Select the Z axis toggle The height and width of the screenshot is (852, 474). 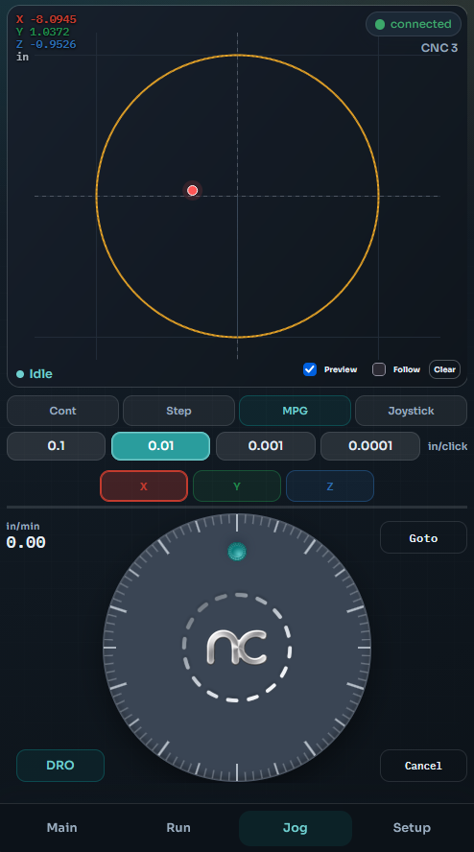coord(330,485)
